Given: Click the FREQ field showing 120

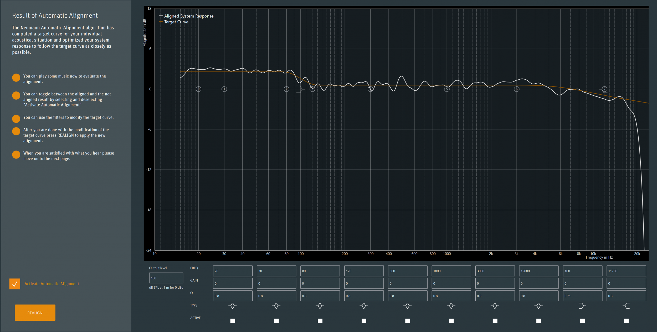Looking at the screenshot, I should click(364, 271).
